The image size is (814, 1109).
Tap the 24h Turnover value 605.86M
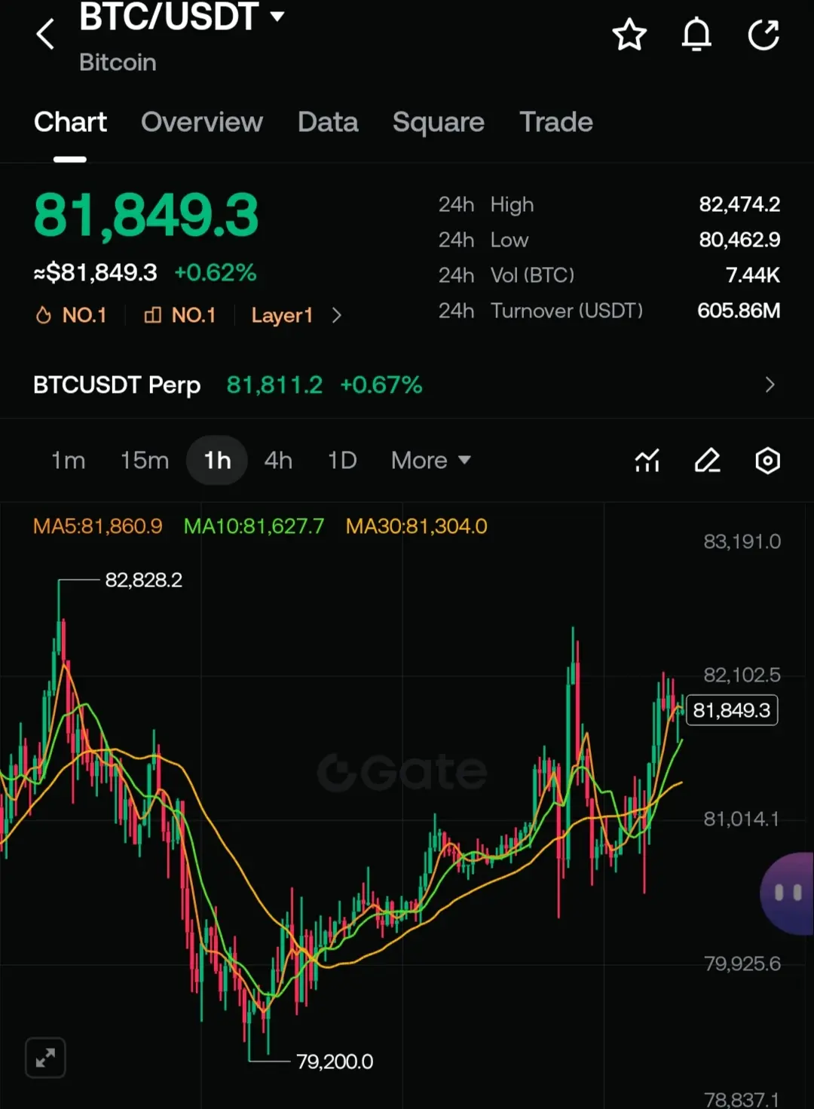click(739, 311)
